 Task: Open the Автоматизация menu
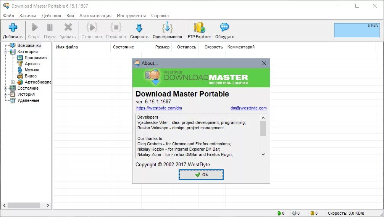point(95,16)
